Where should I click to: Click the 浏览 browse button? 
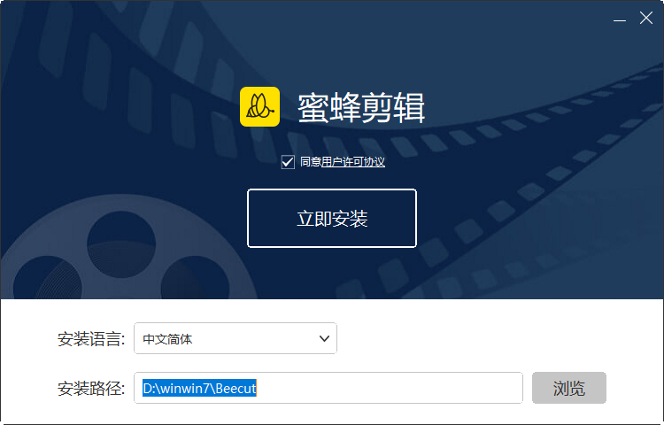pyautogui.click(x=569, y=388)
